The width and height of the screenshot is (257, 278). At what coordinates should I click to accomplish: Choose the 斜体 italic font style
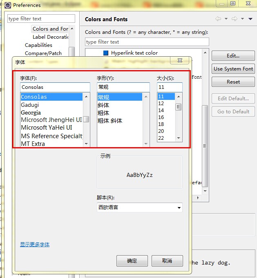[104, 105]
